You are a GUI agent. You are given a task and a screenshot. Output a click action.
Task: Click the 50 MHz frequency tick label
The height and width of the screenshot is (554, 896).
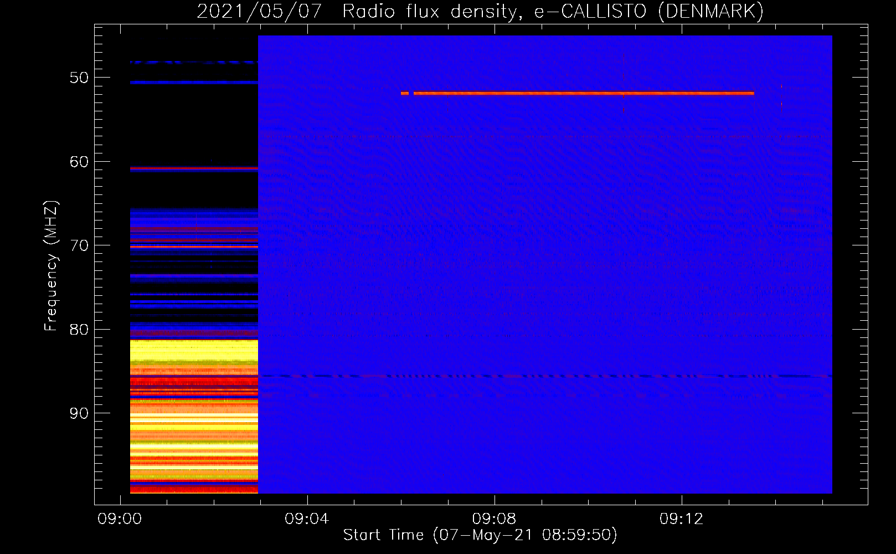click(79, 78)
